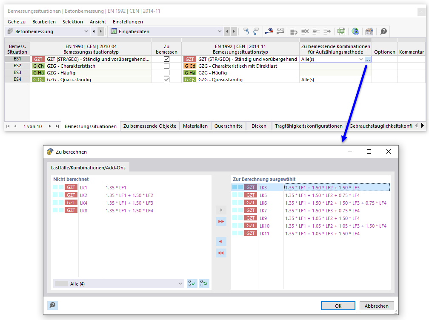
Task: Open Bearbeiten menu
Action: pos(44,22)
